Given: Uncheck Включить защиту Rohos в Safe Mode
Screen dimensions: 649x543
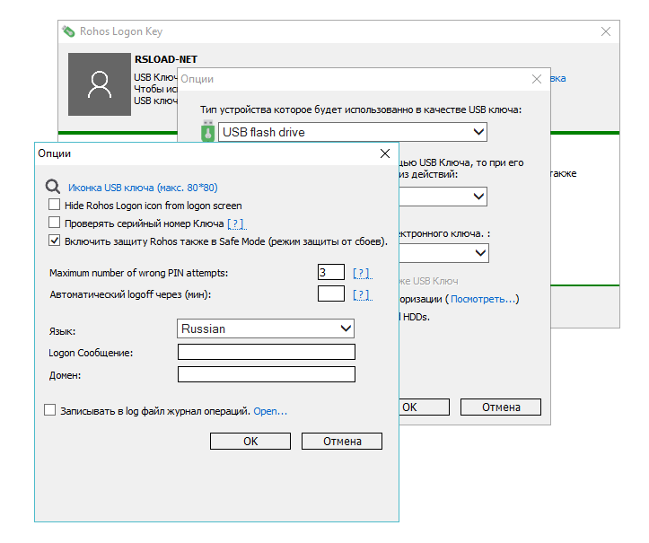Looking at the screenshot, I should pos(54,241).
